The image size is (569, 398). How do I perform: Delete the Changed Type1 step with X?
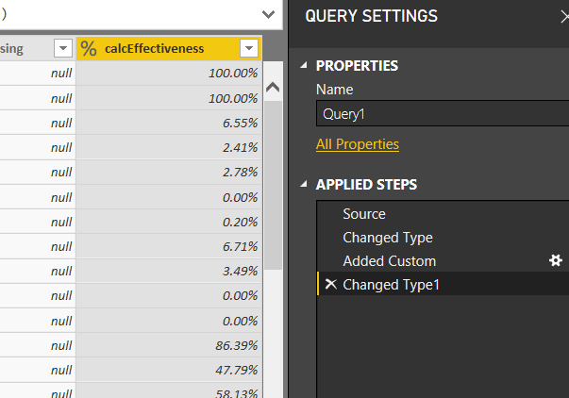point(330,284)
